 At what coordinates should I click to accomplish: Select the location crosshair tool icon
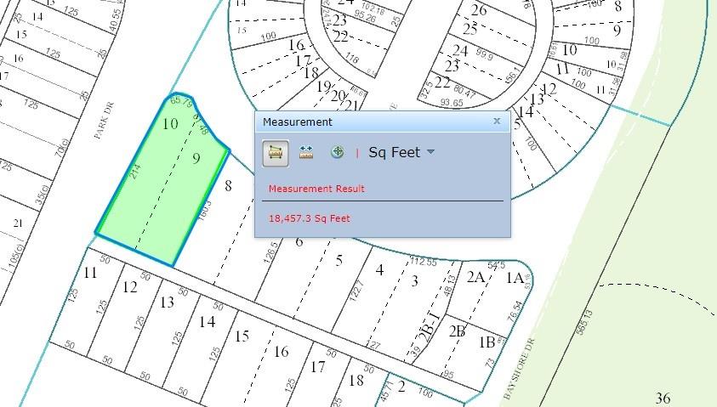click(338, 152)
